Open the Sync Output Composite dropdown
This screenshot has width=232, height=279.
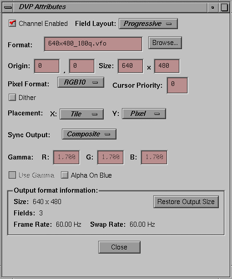point(89,134)
